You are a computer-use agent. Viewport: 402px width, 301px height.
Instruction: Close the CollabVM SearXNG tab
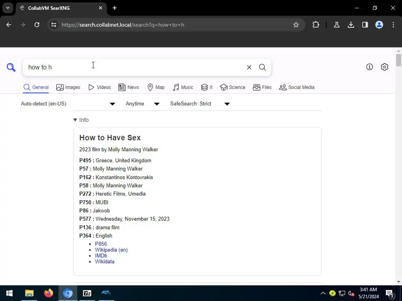[100, 8]
